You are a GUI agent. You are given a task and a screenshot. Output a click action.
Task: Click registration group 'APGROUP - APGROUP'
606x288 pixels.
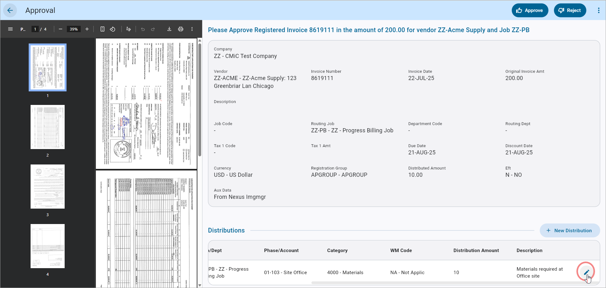pyautogui.click(x=339, y=175)
